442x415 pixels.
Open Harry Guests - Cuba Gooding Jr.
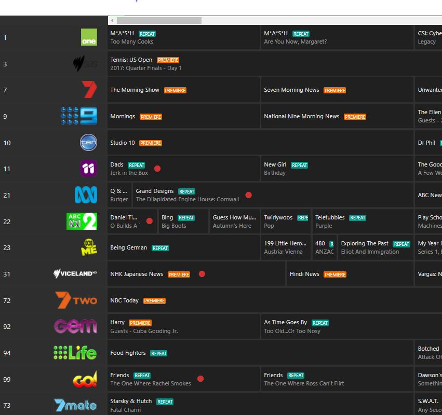click(183, 327)
